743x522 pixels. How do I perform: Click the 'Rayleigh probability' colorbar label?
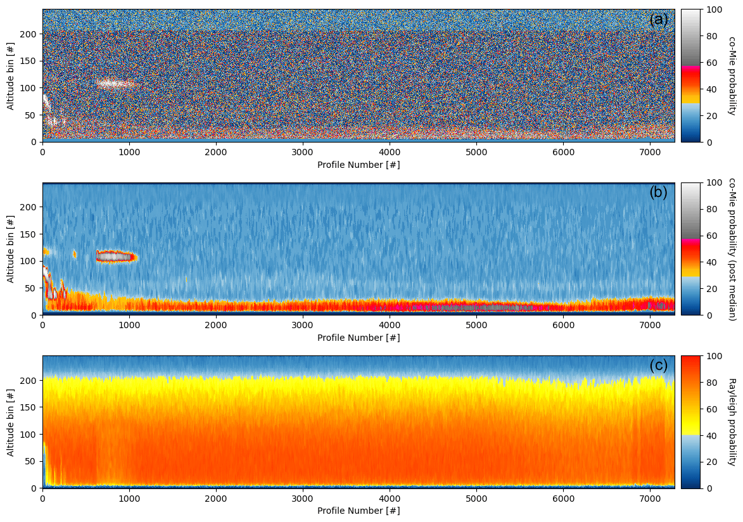732,421
